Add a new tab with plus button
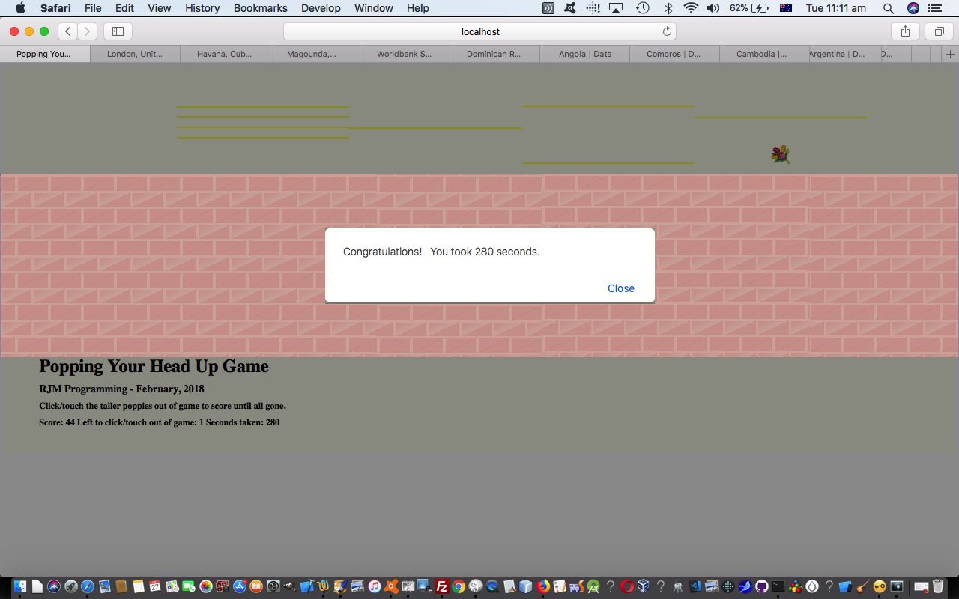959x599 pixels. click(x=950, y=54)
